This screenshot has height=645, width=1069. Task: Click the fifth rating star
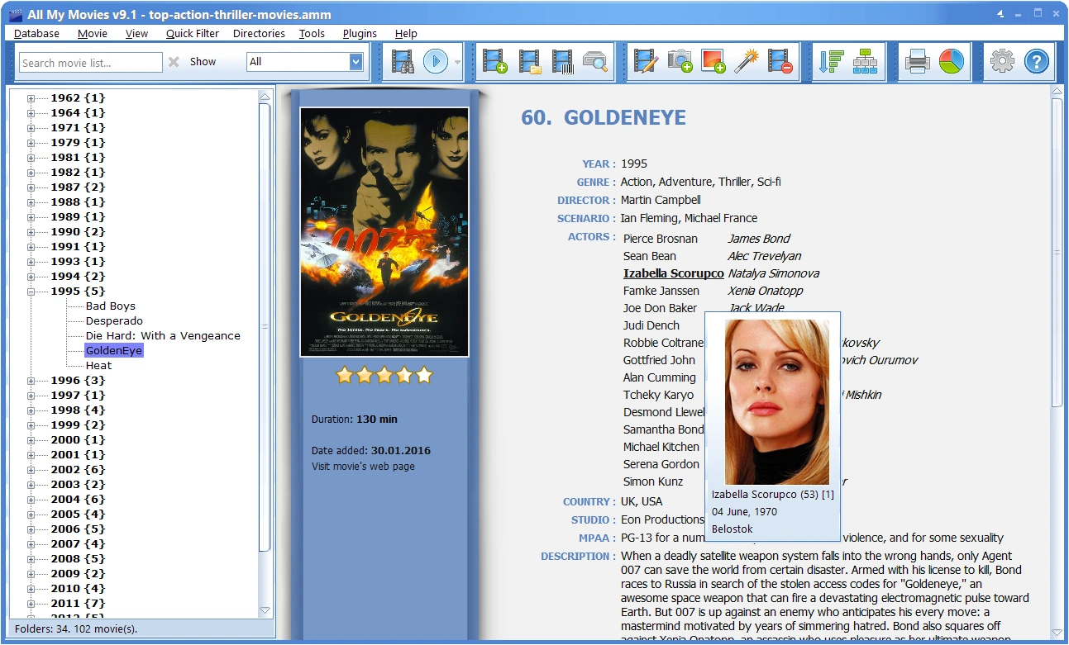[424, 376]
